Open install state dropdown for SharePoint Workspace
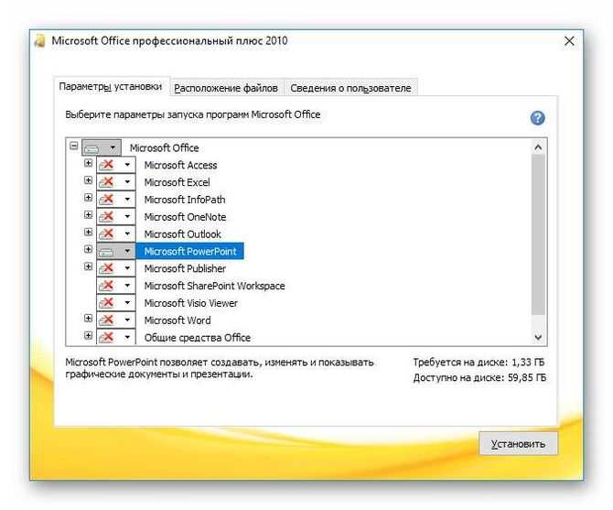This screenshot has height=510, width=613. (x=116, y=286)
